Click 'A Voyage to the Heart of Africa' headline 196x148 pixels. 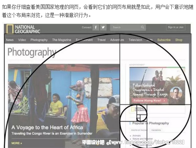coord(47,127)
